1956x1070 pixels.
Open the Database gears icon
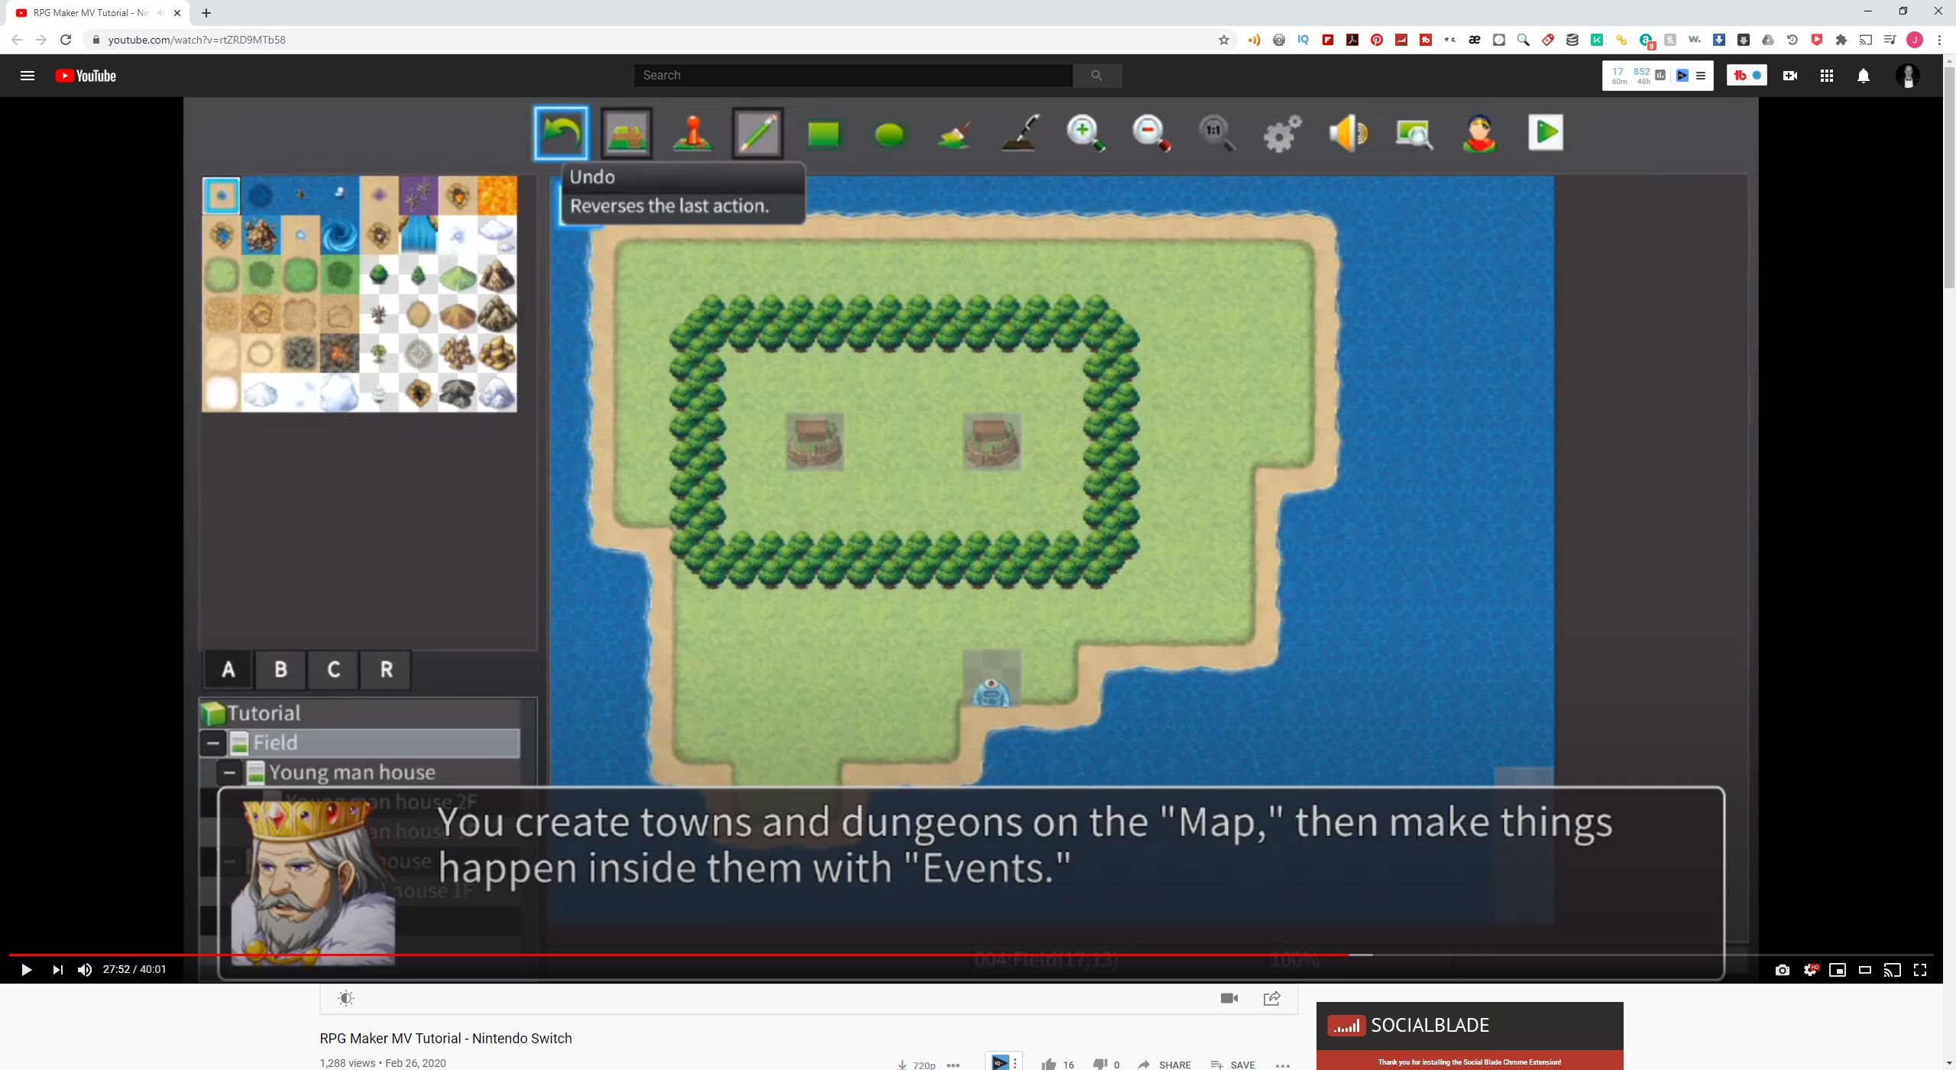pos(1282,133)
